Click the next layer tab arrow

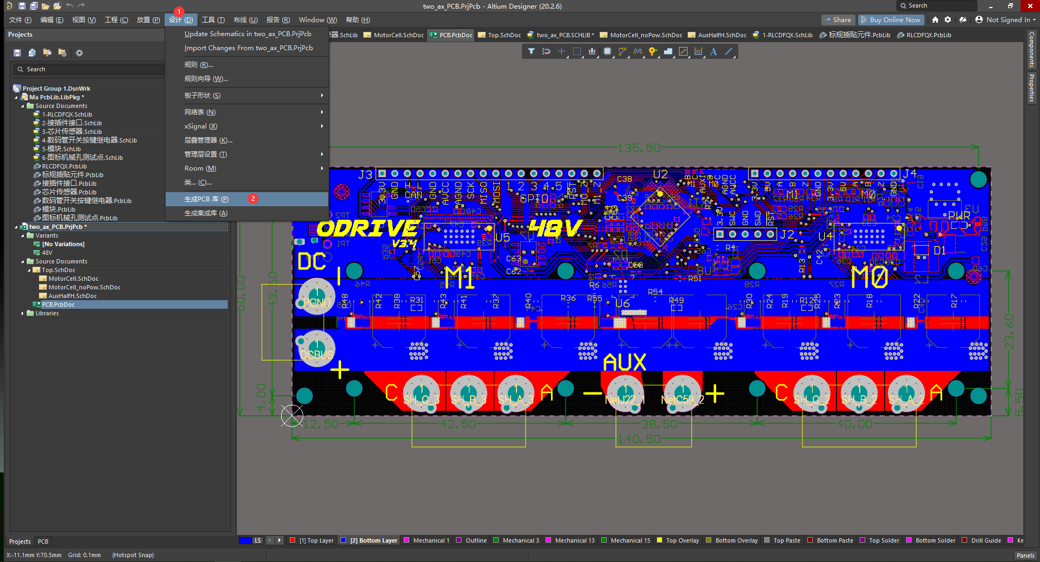tap(280, 540)
